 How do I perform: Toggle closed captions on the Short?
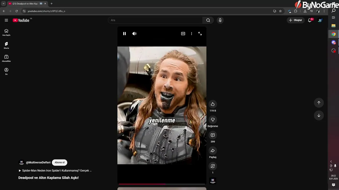point(183,34)
